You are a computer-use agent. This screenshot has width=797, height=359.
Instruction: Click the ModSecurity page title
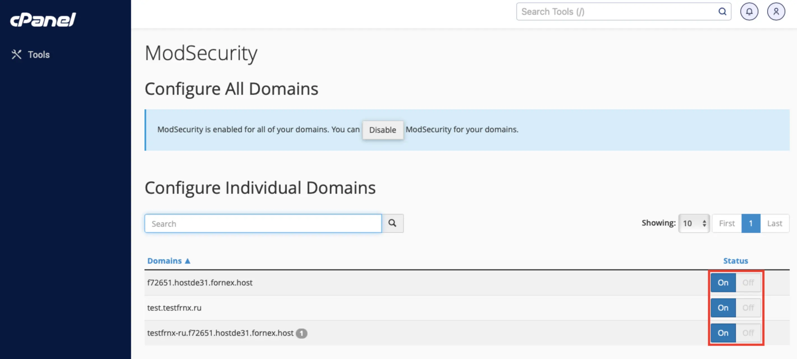coord(201,53)
